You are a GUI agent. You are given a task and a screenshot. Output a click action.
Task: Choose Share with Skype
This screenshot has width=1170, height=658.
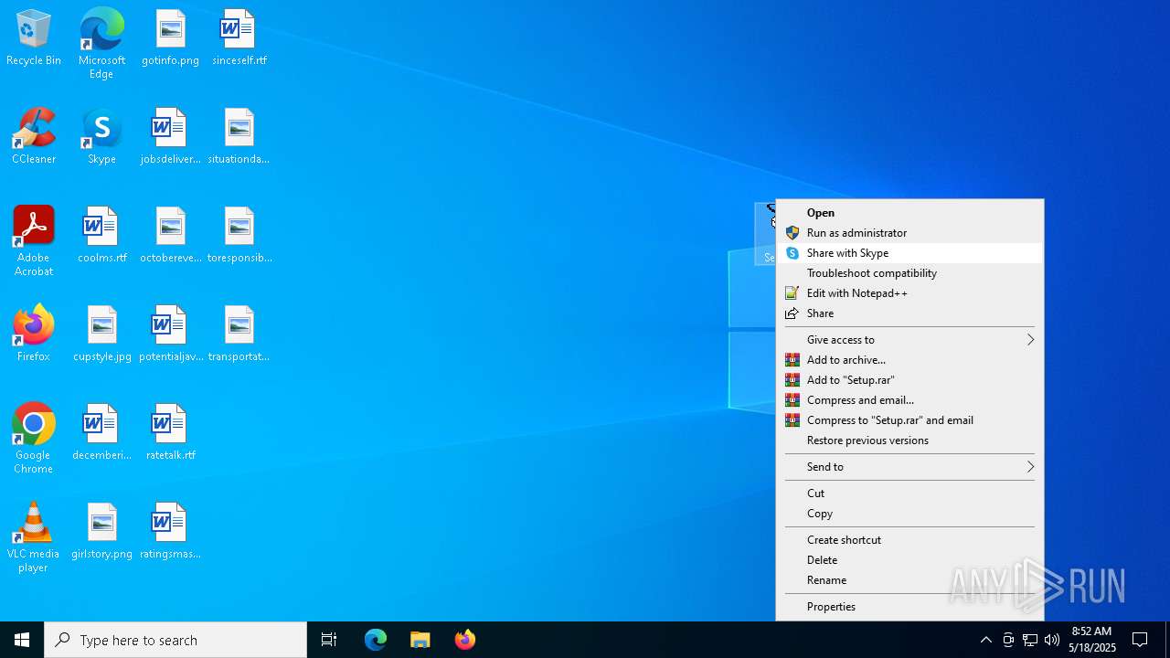(x=909, y=253)
